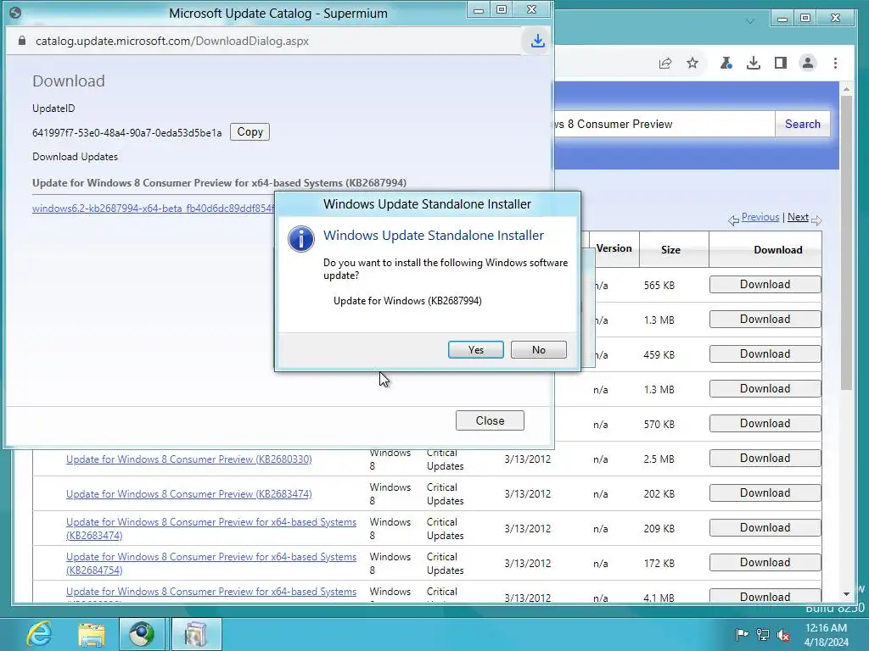The width and height of the screenshot is (869, 651).
Task: Click the Search button on catalog page
Action: coord(802,124)
